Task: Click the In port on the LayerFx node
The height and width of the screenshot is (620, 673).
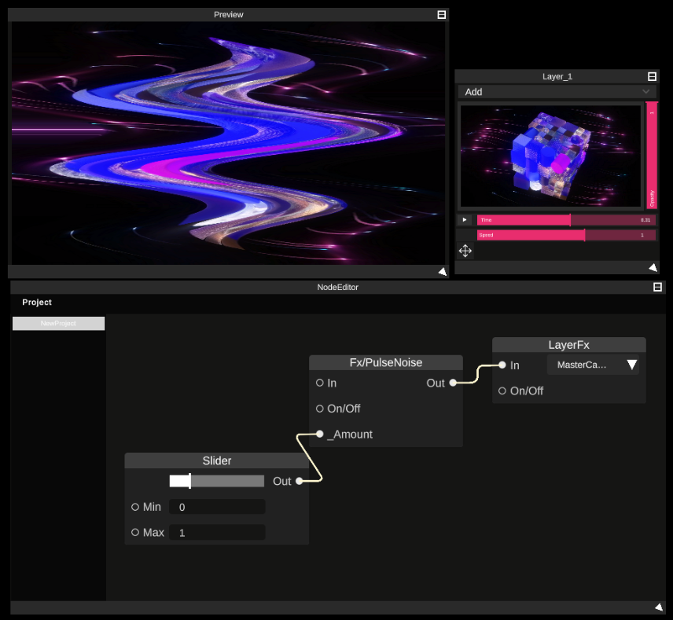Action: click(x=502, y=365)
